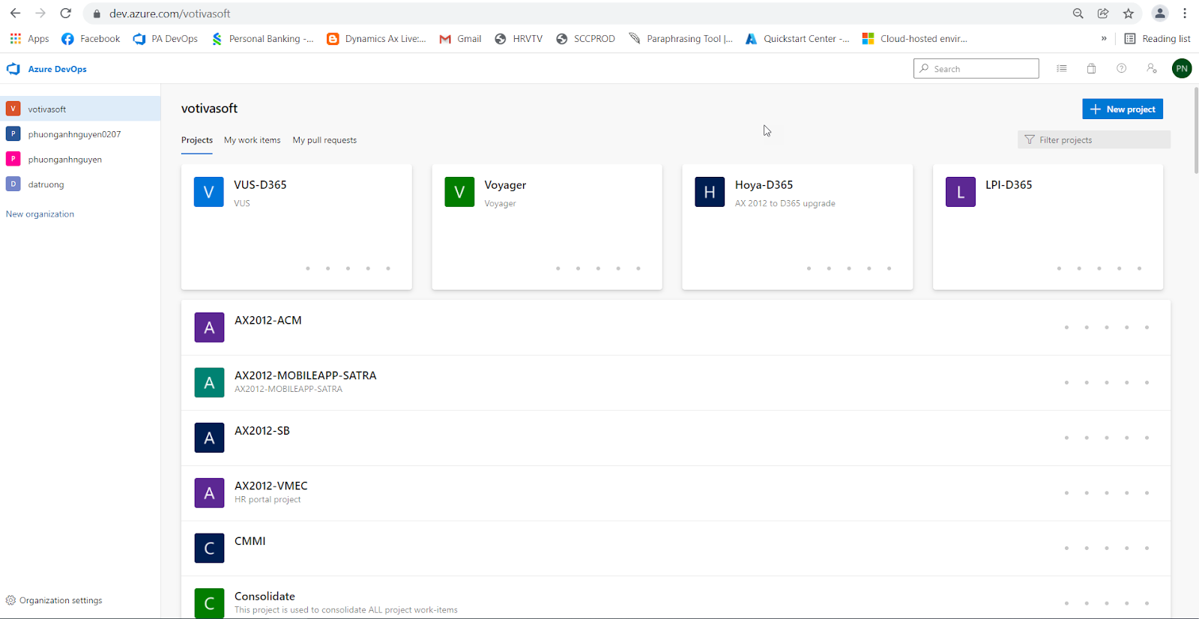Open the AX2012-VMEC project
This screenshot has width=1199, height=619.
(676, 493)
